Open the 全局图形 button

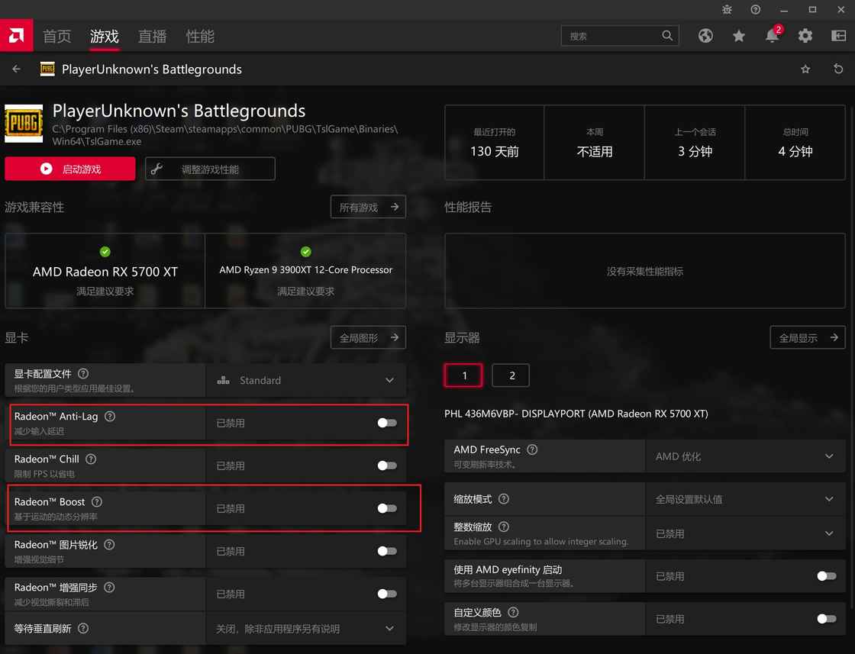368,338
